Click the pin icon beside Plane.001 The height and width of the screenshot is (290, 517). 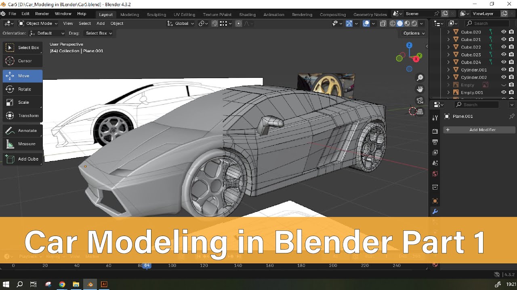coord(512,116)
